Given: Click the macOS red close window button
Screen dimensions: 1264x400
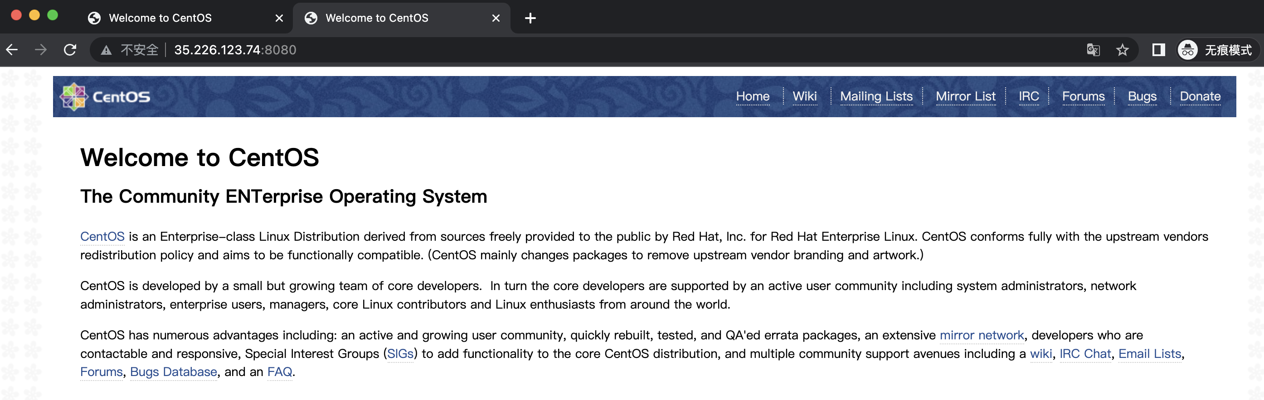Looking at the screenshot, I should pyautogui.click(x=16, y=15).
